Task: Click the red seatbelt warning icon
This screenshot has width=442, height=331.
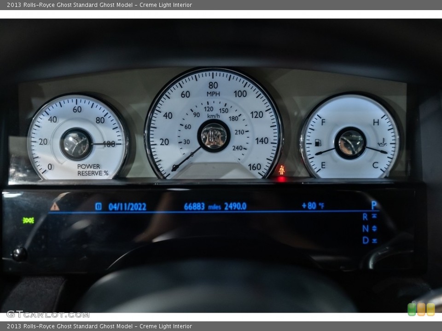Action: point(282,170)
